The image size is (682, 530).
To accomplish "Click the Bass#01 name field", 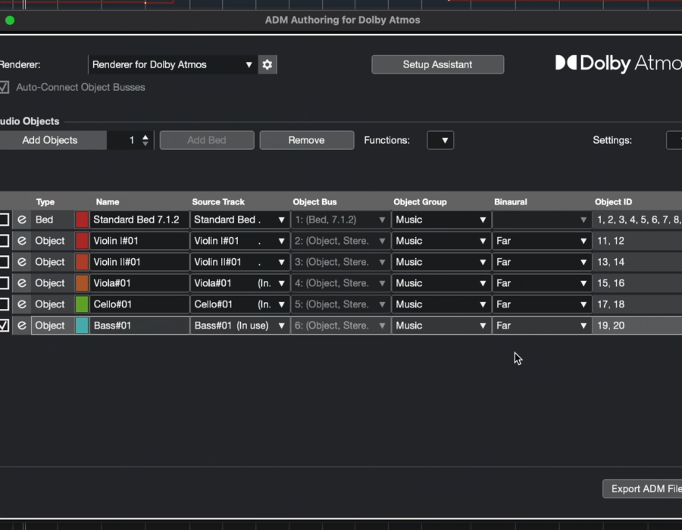I will click(139, 326).
